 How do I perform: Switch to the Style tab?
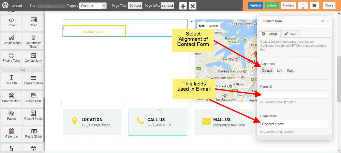click(x=290, y=34)
